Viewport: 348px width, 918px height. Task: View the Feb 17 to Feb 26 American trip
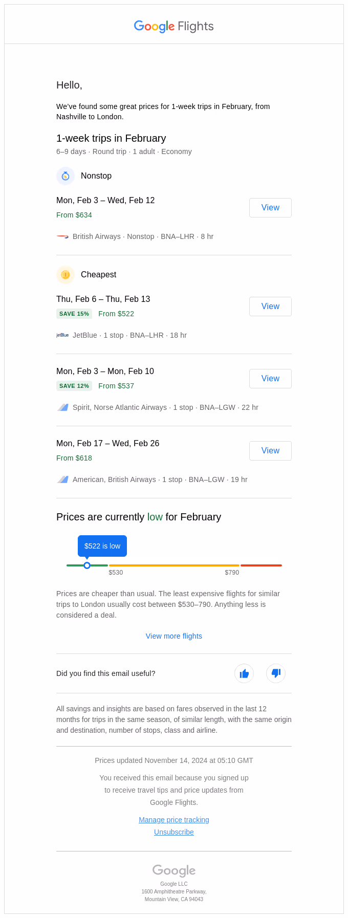click(270, 450)
